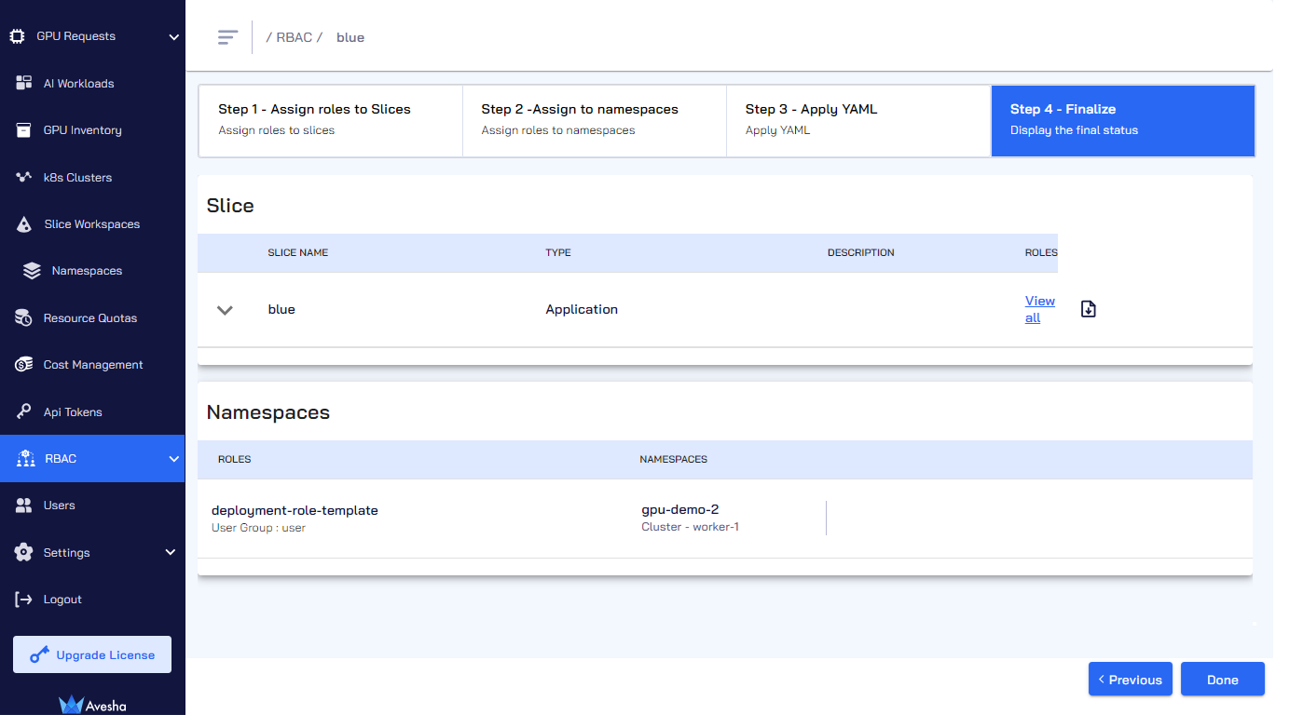Click 'gpu-demo-2' namespace text
This screenshot has width=1303, height=728.
(x=680, y=510)
